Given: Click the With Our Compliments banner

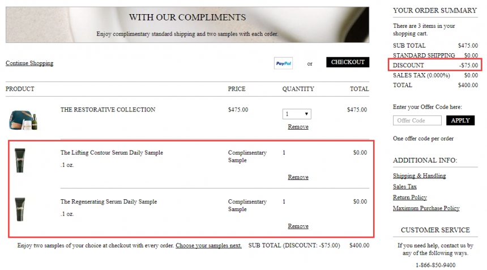Looking at the screenshot, I should 187,25.
